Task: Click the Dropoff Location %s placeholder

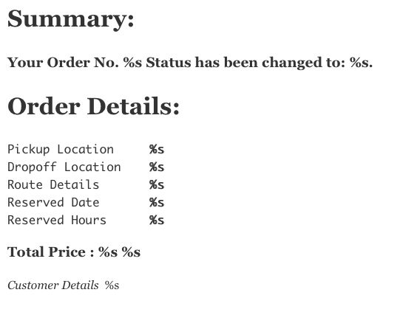Action: pos(157,167)
